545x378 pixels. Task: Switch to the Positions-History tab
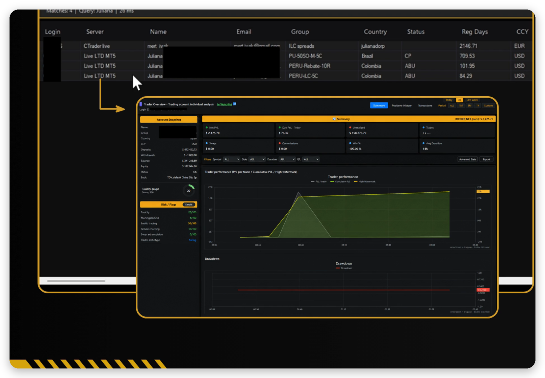coord(402,106)
